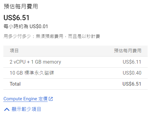Select the 10 GB 標準永久磁碟 row
Screen dimensions: 151x115
tap(75, 73)
